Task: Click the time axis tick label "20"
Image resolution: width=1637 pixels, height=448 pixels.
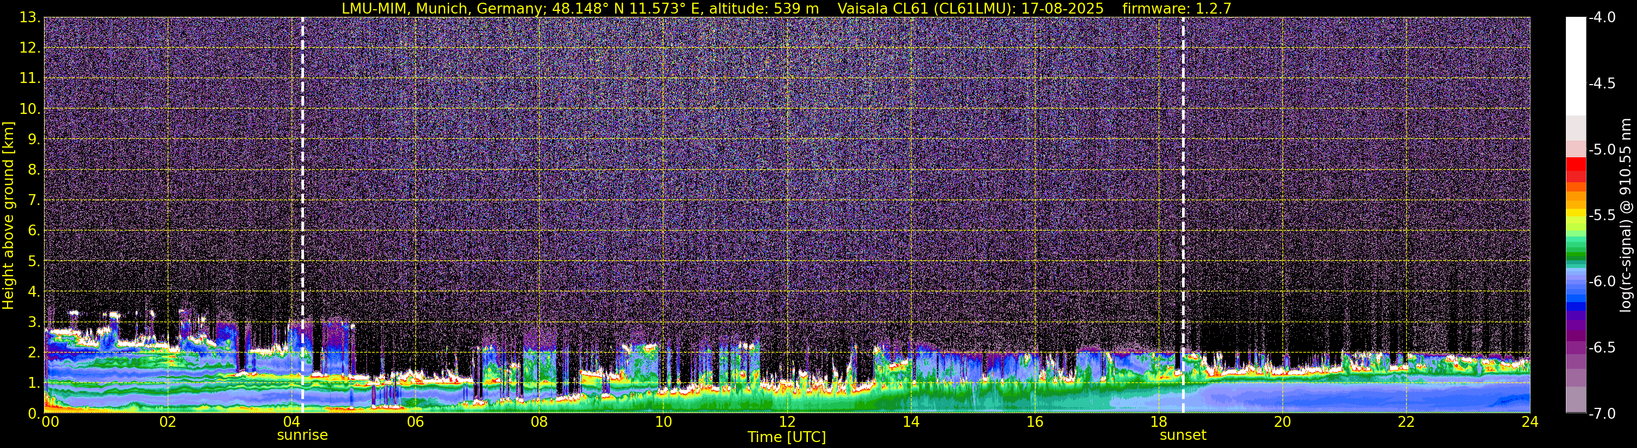Action: point(1282,422)
